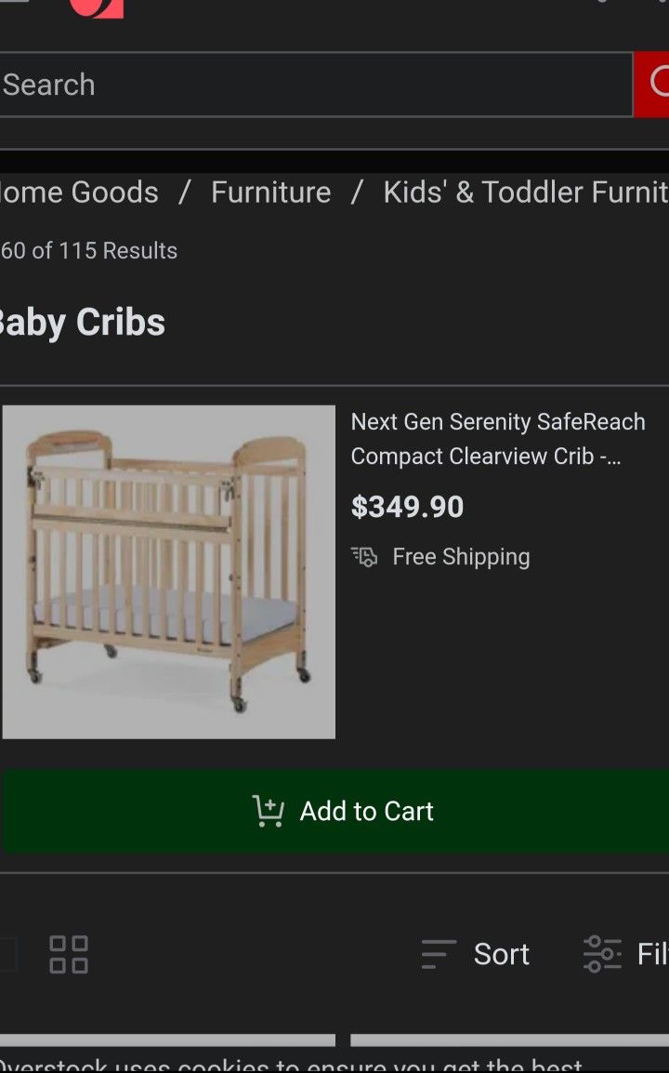Open the Filter label text
The width and height of the screenshot is (669, 1073).
pyautogui.click(x=652, y=954)
